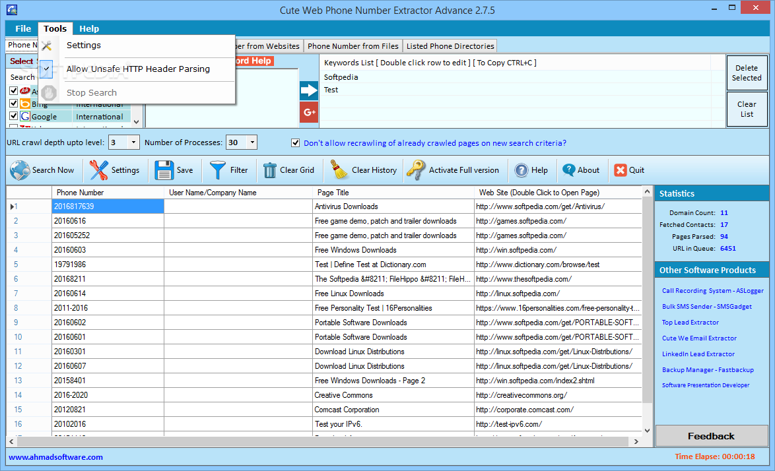Click results grid vertical scrollbar thumb
This screenshot has width=775, height=471.
coord(648,299)
